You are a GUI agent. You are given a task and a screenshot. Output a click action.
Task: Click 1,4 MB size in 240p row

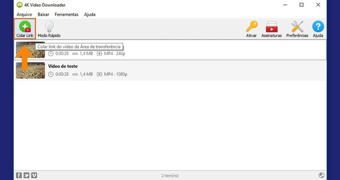point(86,54)
